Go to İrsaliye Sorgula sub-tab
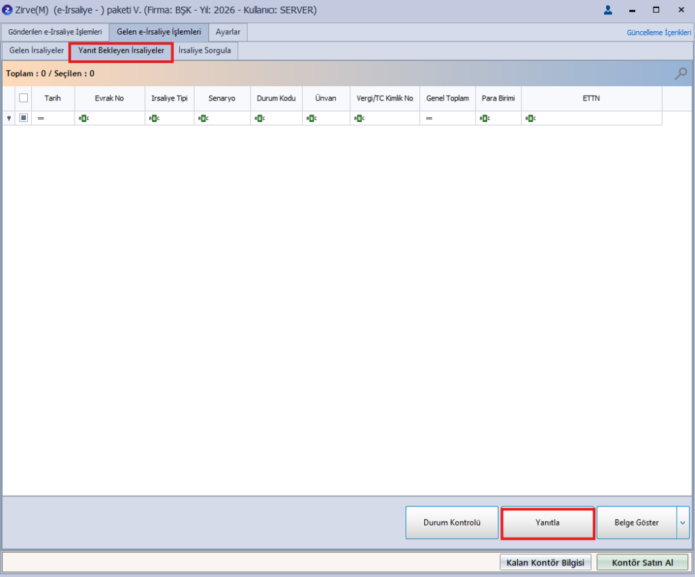The width and height of the screenshot is (695, 577). [205, 50]
